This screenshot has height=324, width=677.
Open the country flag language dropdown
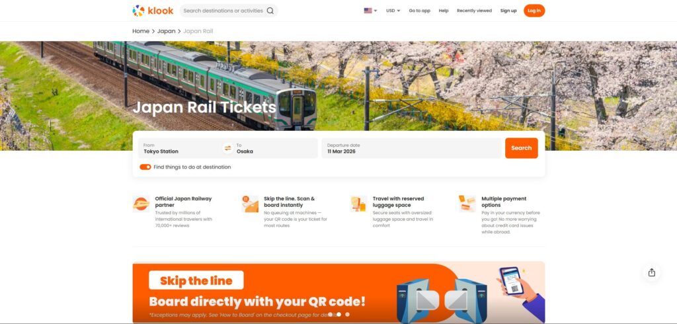[x=370, y=11]
